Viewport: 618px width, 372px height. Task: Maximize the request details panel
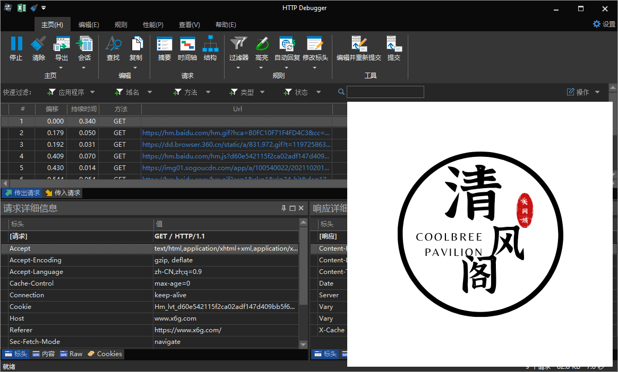click(x=293, y=208)
